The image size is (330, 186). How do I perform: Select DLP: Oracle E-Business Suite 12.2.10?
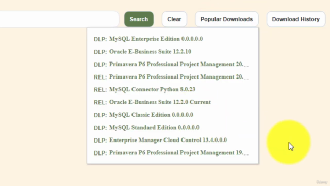coord(142,52)
